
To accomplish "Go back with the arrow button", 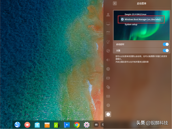I will 115,3.
